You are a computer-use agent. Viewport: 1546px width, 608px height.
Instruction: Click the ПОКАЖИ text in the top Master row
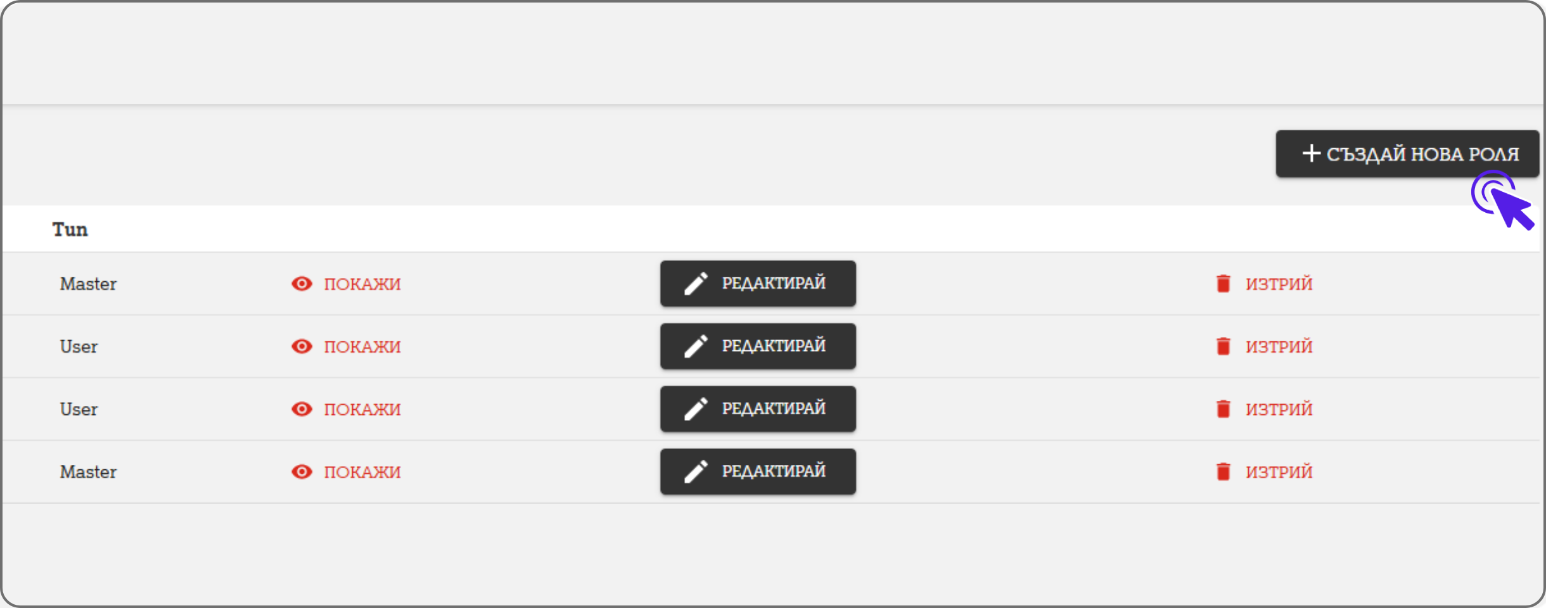tap(362, 284)
